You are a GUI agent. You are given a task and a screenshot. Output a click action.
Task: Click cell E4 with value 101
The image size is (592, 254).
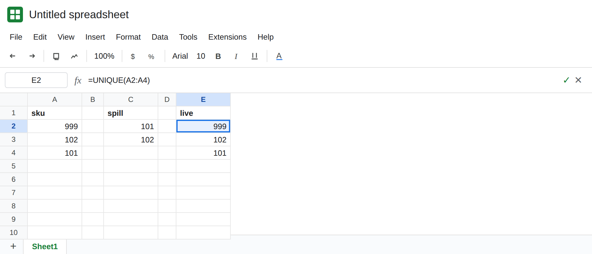203,153
